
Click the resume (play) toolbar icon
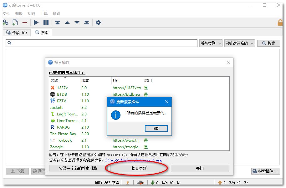point(36,23)
